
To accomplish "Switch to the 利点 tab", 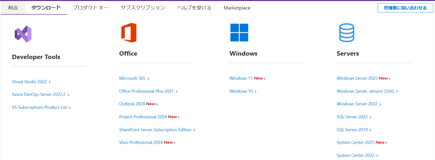I will pyautogui.click(x=13, y=8).
